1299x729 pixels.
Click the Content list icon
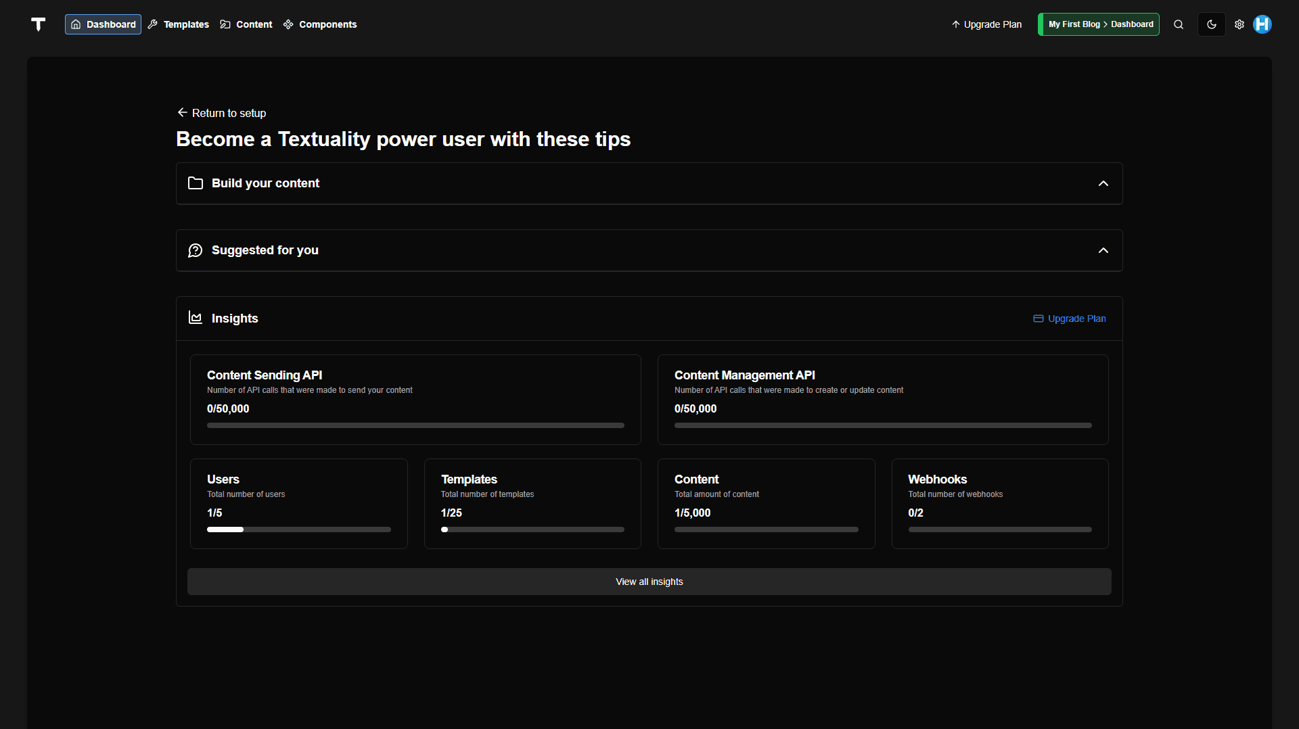(x=225, y=24)
